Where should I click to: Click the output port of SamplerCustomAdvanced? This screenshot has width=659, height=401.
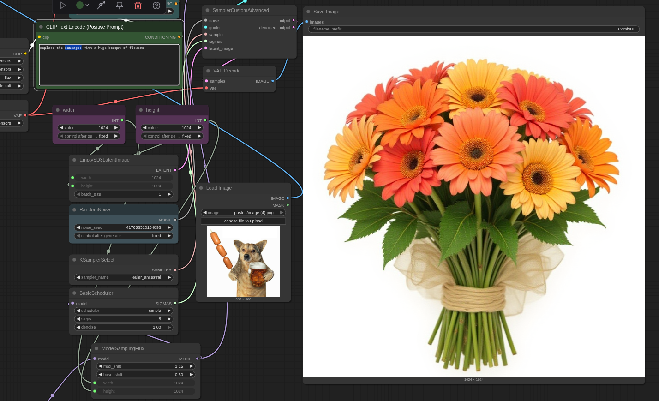pyautogui.click(x=294, y=20)
